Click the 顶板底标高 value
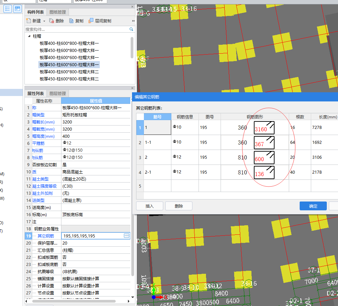Screen dimensions: 338x306 96,215
